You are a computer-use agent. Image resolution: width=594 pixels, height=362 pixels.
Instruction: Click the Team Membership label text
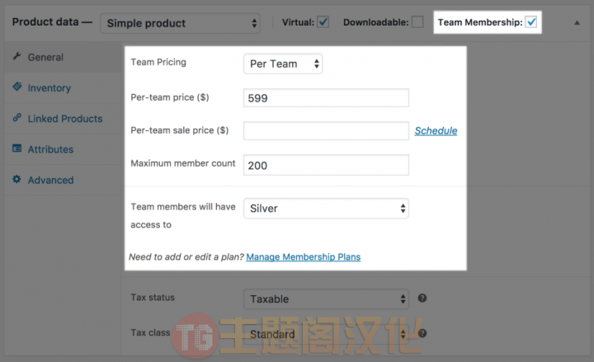pos(480,22)
